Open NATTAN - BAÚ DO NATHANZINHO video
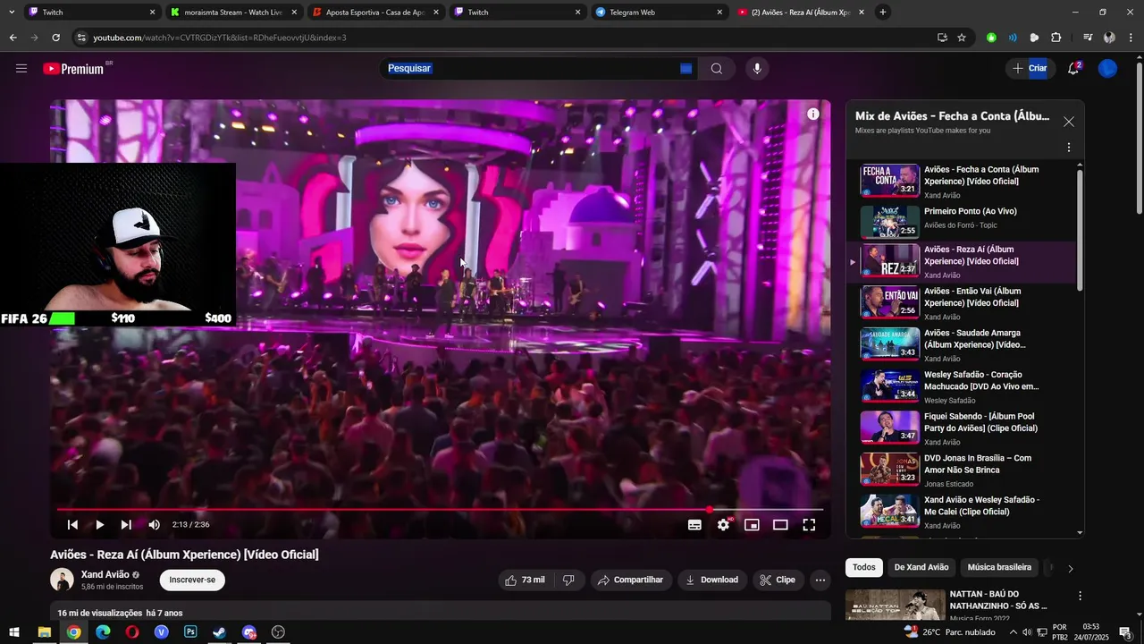 [997, 600]
